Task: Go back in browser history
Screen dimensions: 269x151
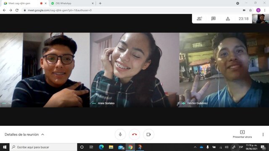Action: click(x=4, y=10)
